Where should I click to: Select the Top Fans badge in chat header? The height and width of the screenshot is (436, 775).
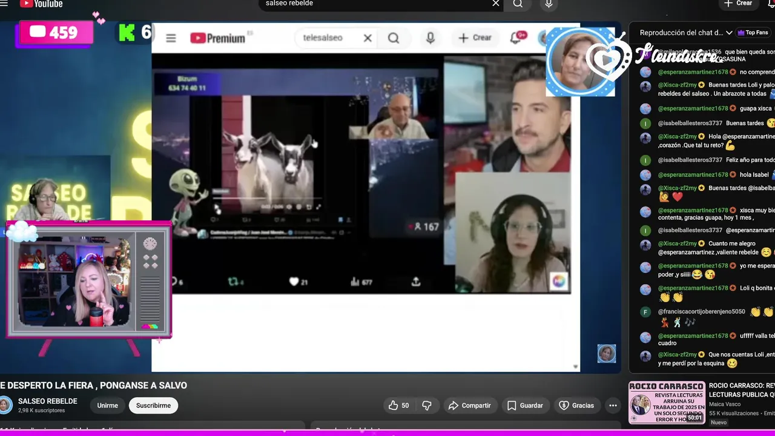(753, 33)
